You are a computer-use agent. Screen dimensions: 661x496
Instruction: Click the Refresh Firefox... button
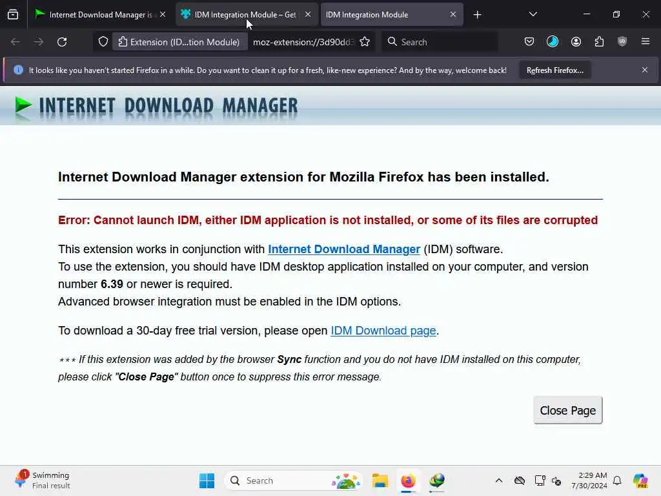coord(554,70)
